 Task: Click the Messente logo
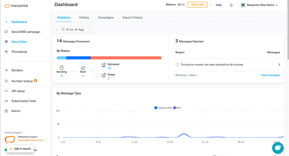click(16, 6)
